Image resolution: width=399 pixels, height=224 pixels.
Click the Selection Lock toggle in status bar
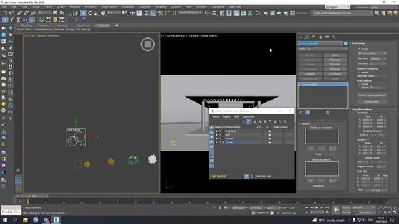[x=220, y=208]
